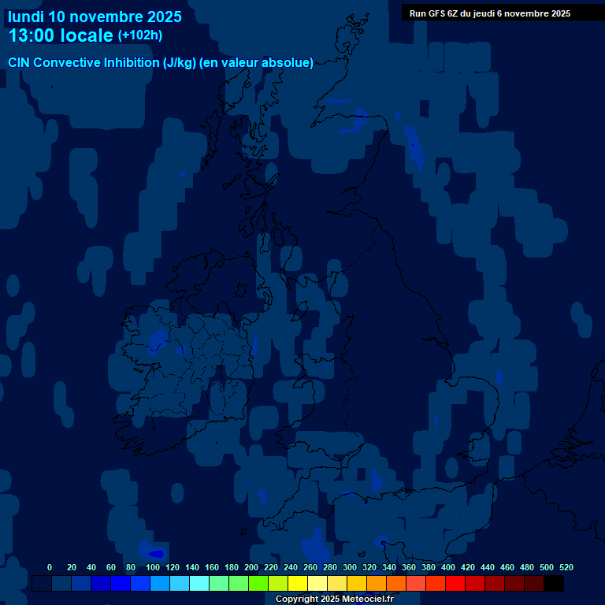Image resolution: width=605 pixels, height=605 pixels.
Task: Click the cyan swatch in the CIN legend
Action: (x=199, y=583)
